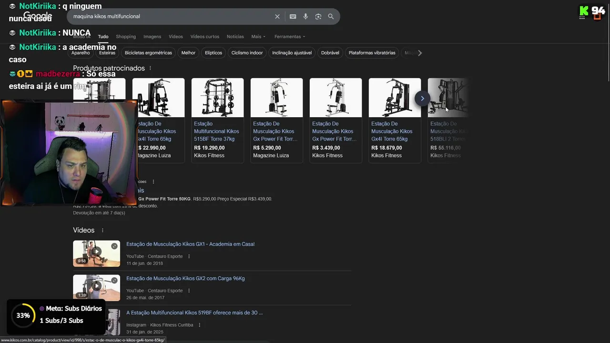Image resolution: width=610 pixels, height=343 pixels.
Task: Open options menu beside Produtos patrocinados
Action: tap(150, 69)
